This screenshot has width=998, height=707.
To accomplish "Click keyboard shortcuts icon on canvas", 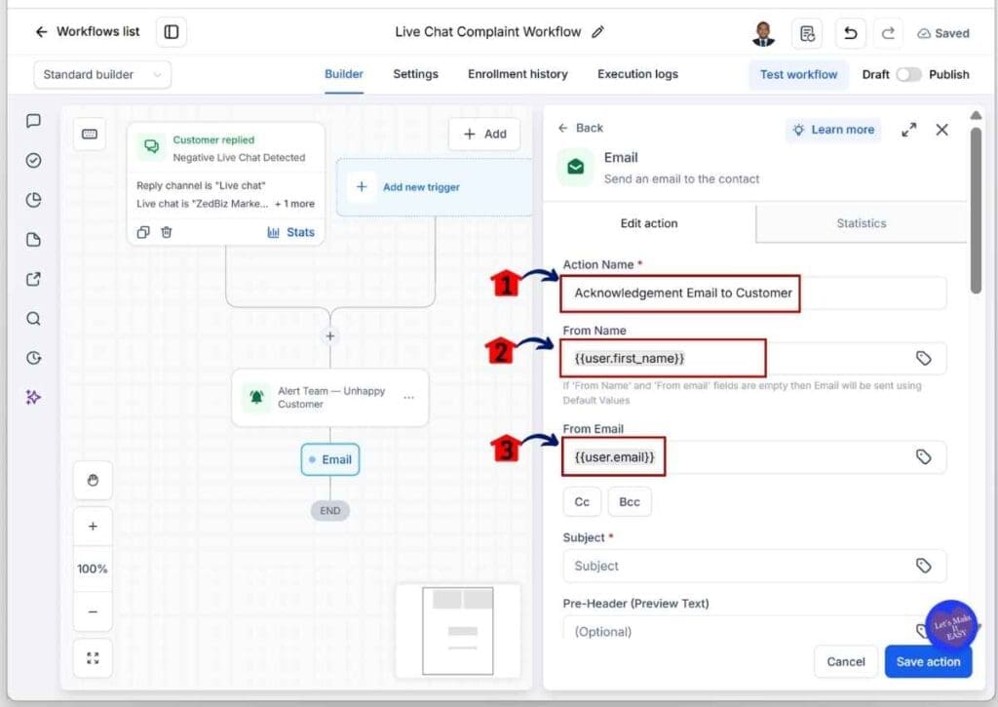I will tap(90, 135).
